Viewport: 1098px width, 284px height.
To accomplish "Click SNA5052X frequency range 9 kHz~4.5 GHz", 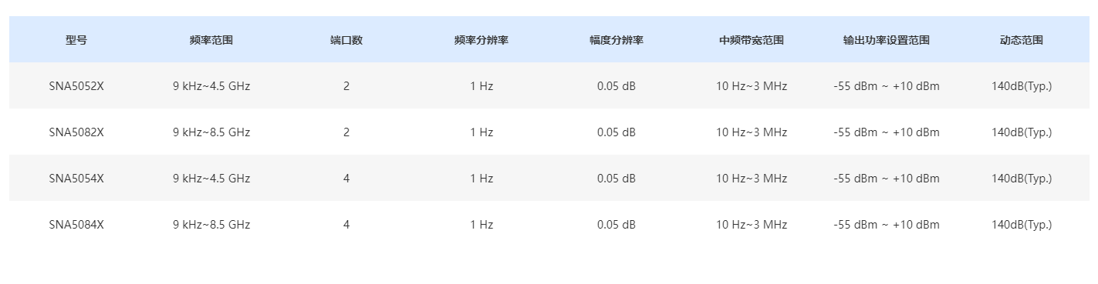I will pyautogui.click(x=211, y=86).
